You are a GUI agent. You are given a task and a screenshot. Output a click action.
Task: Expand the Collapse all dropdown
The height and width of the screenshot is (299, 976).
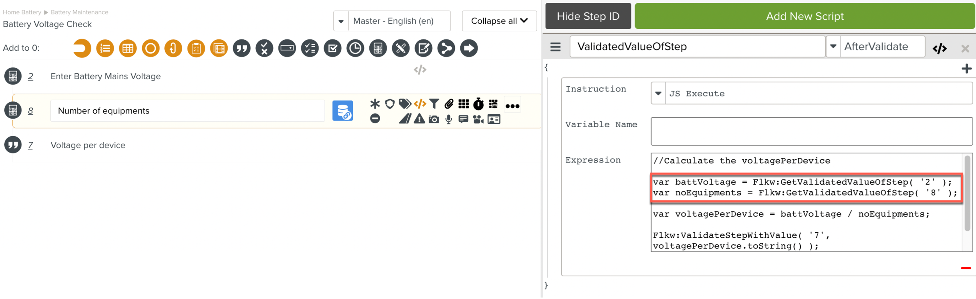499,21
